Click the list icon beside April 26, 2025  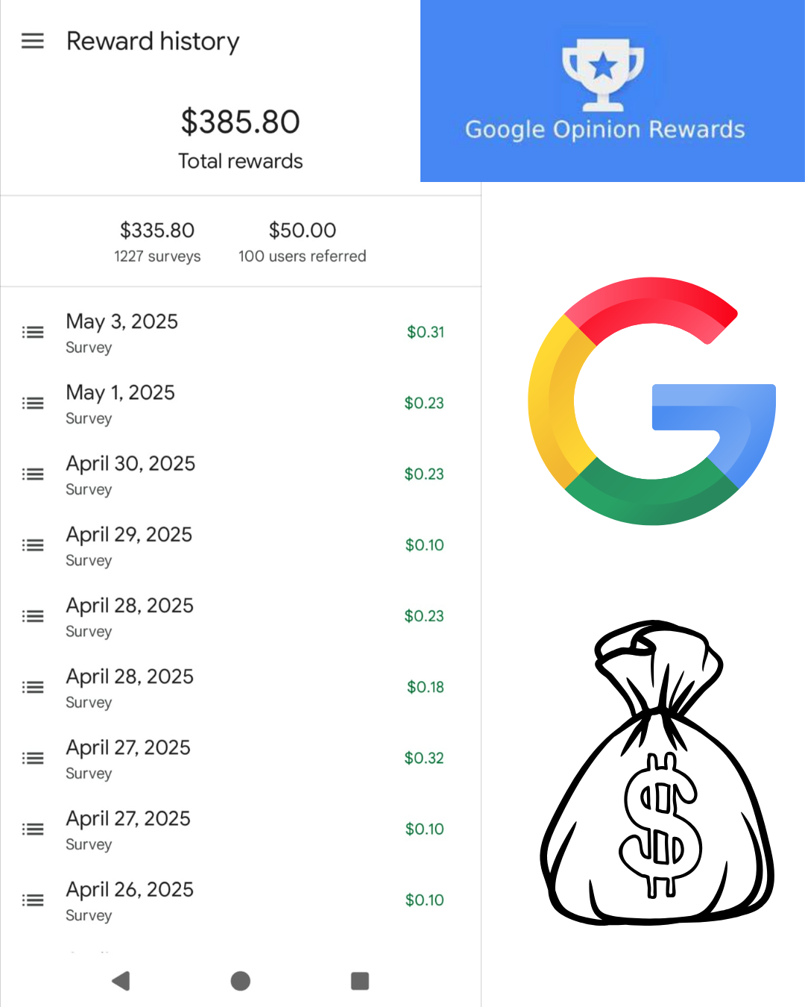[x=33, y=900]
